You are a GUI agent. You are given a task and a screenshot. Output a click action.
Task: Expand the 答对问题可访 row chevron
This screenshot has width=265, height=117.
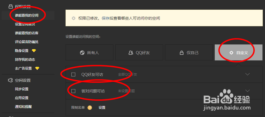247,91
